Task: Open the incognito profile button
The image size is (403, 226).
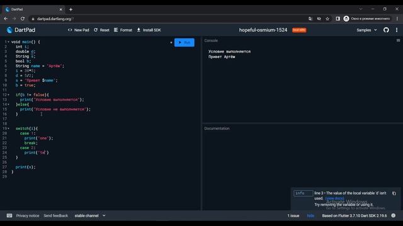Action: (367, 19)
